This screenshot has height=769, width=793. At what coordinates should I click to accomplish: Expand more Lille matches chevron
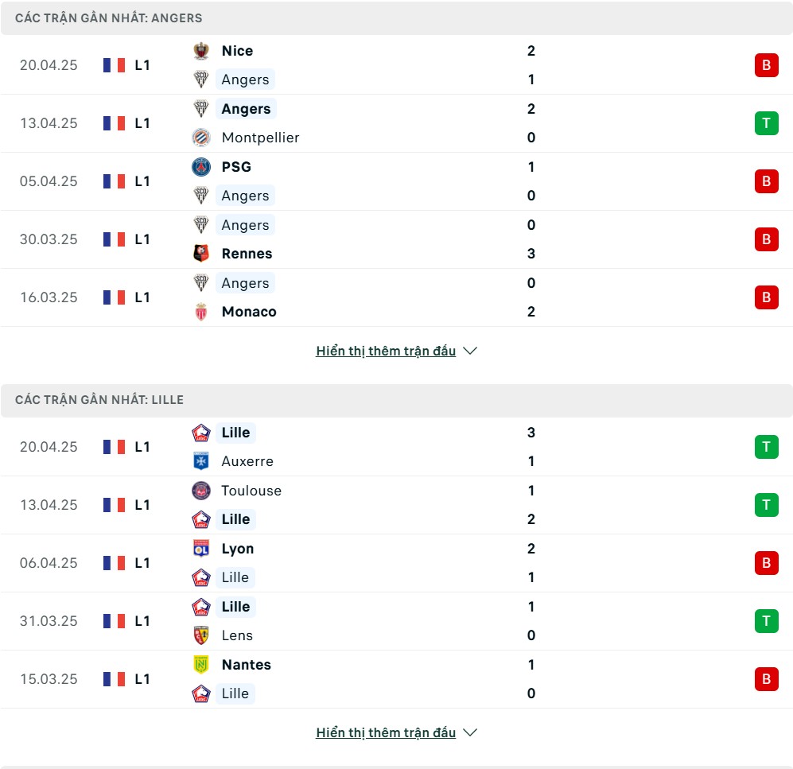click(x=470, y=732)
